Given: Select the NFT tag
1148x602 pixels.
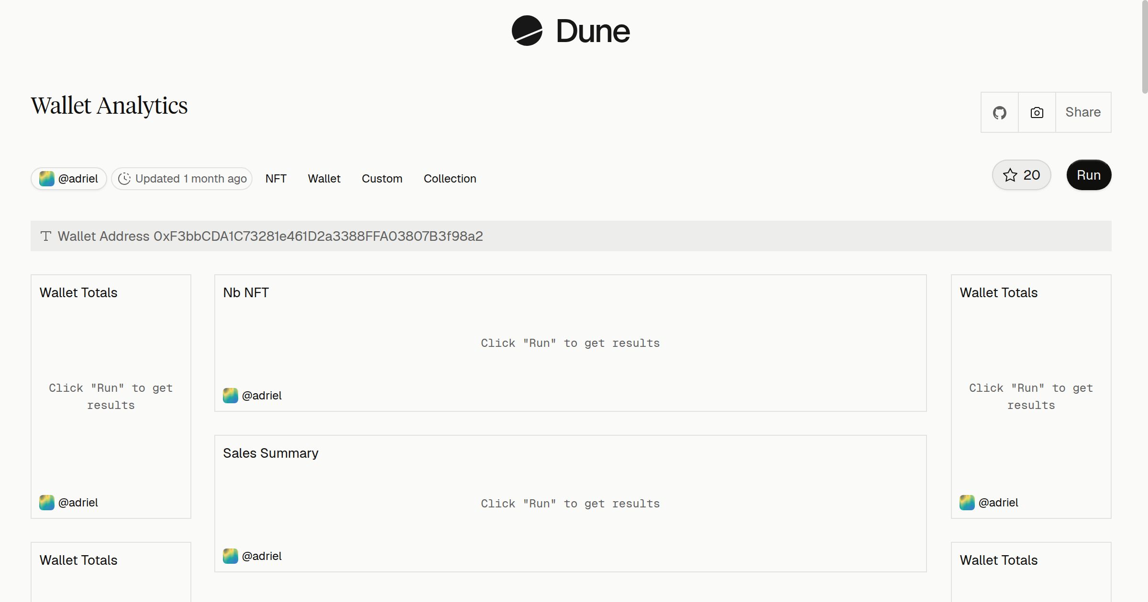Looking at the screenshot, I should click(x=276, y=179).
